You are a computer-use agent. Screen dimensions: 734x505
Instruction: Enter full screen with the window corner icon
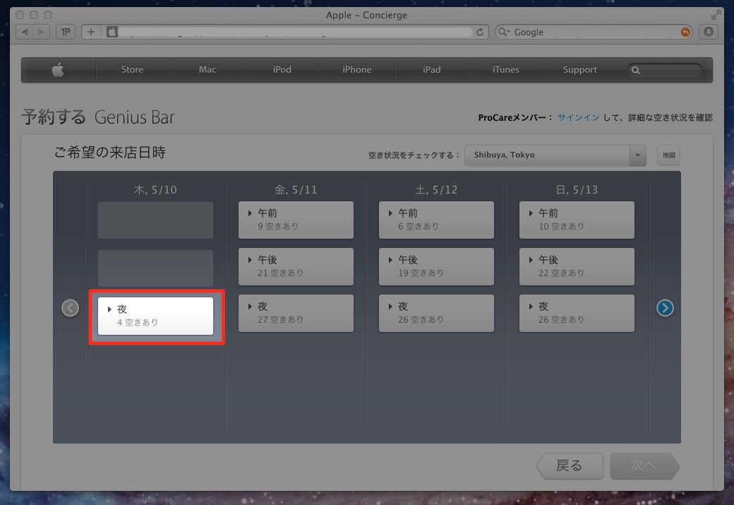pos(715,15)
